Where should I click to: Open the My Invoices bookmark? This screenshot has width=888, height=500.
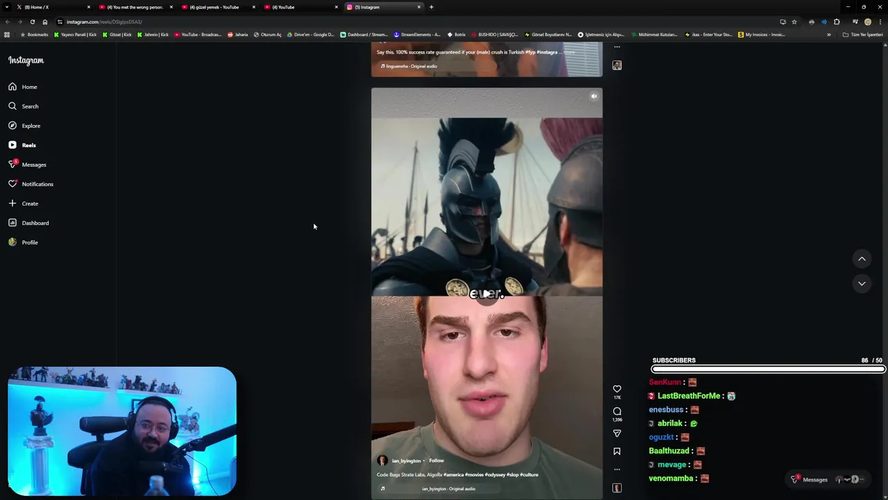762,35
